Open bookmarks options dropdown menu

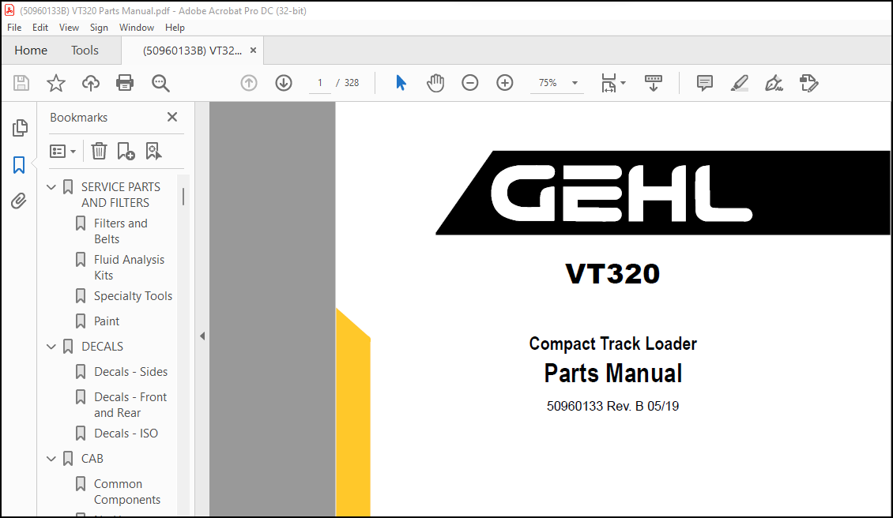point(62,152)
